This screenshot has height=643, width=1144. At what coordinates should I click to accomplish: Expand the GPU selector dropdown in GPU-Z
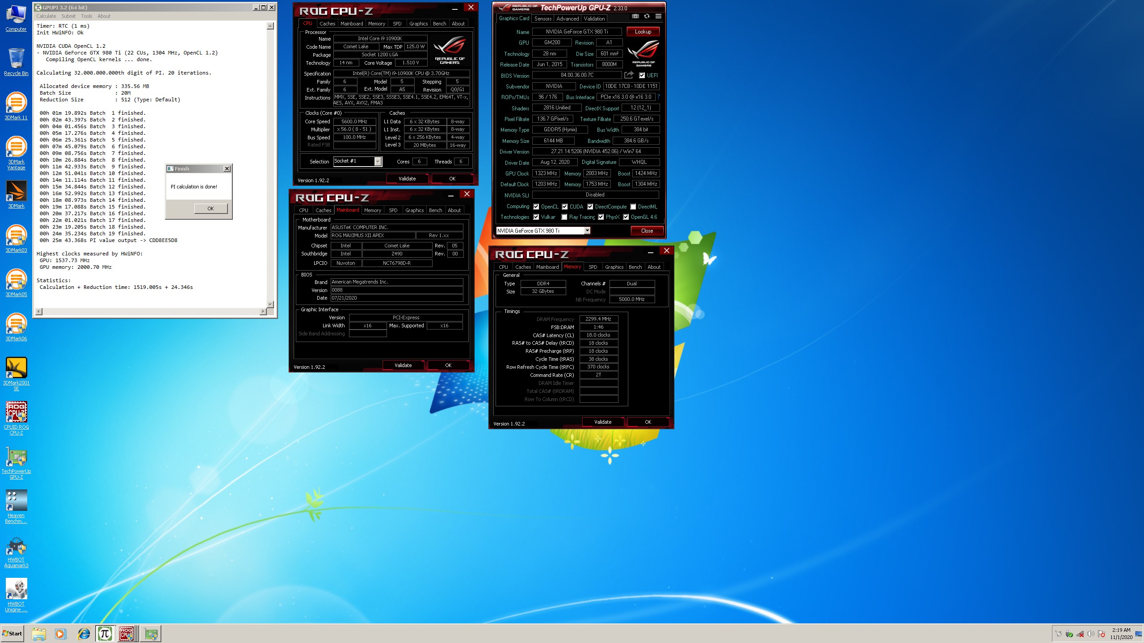click(587, 230)
